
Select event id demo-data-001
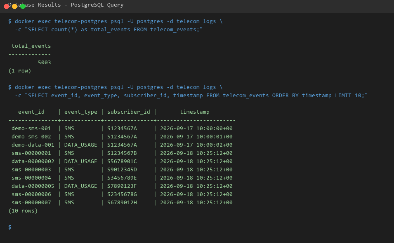33,145
